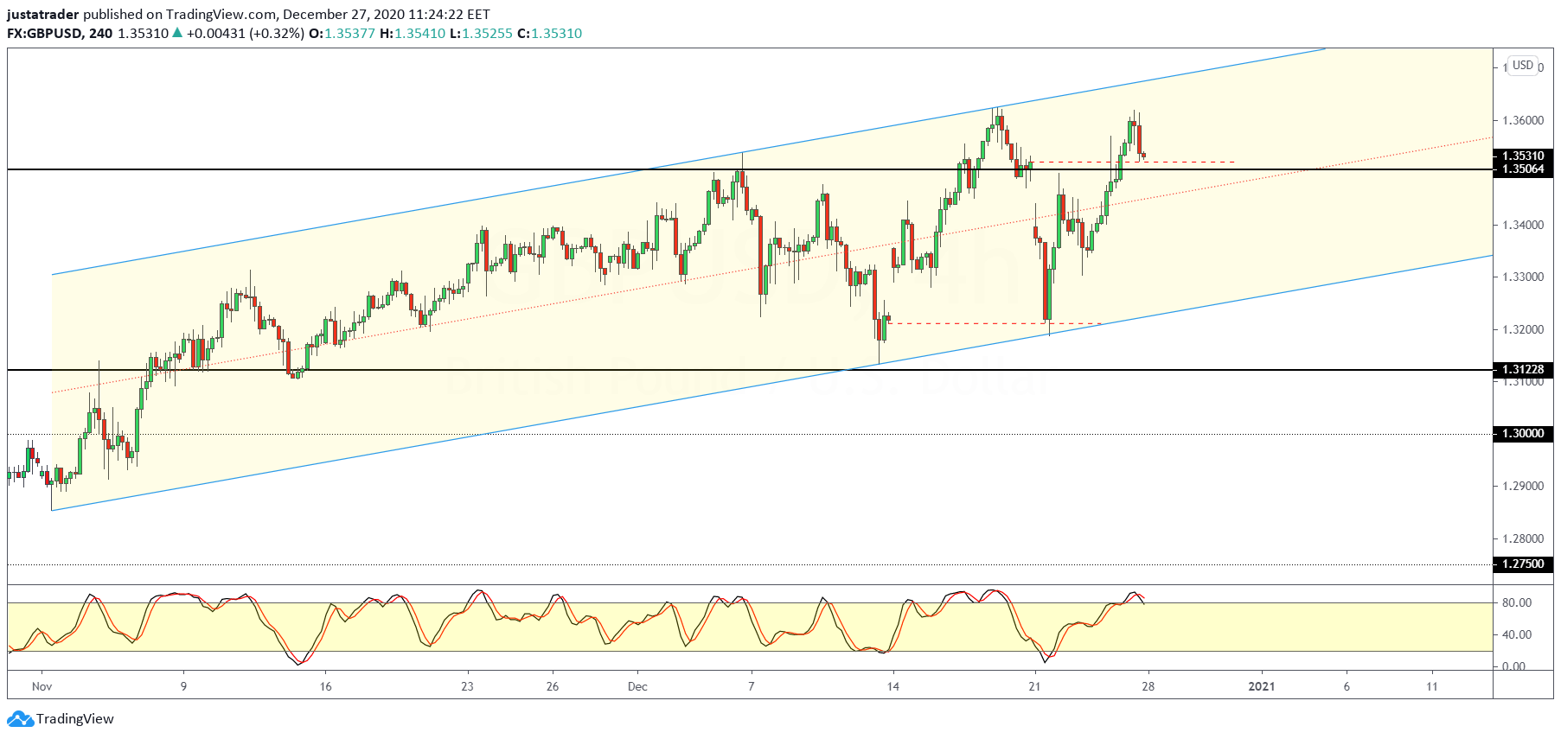Click the TradingView logo icon
This screenshot has height=739, width=1561.
[20, 718]
